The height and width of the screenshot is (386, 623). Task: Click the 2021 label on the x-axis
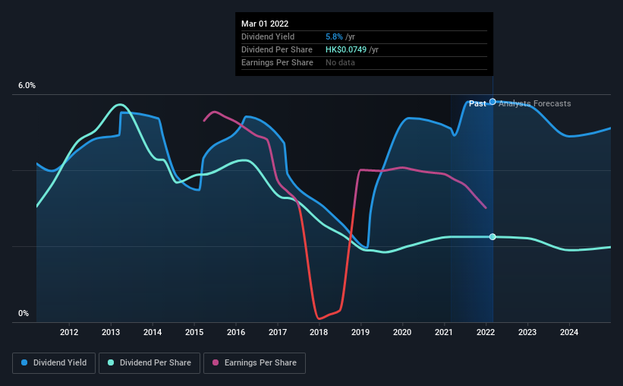(x=444, y=332)
